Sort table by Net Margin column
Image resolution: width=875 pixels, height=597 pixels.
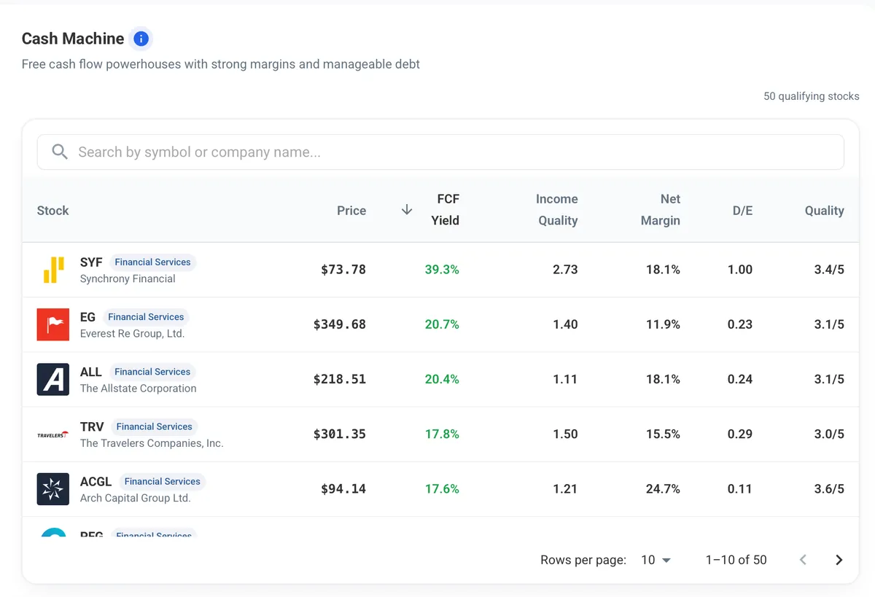(x=661, y=210)
